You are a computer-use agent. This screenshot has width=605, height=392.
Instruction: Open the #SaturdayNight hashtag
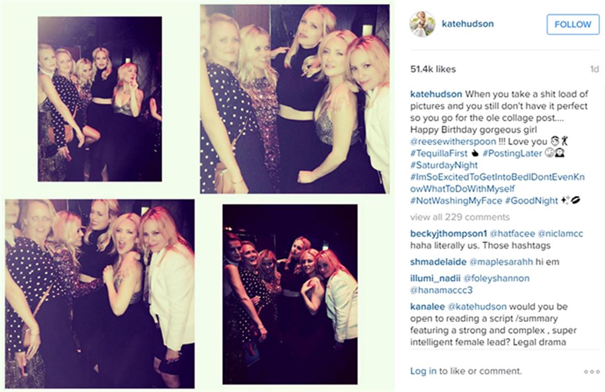click(x=444, y=165)
